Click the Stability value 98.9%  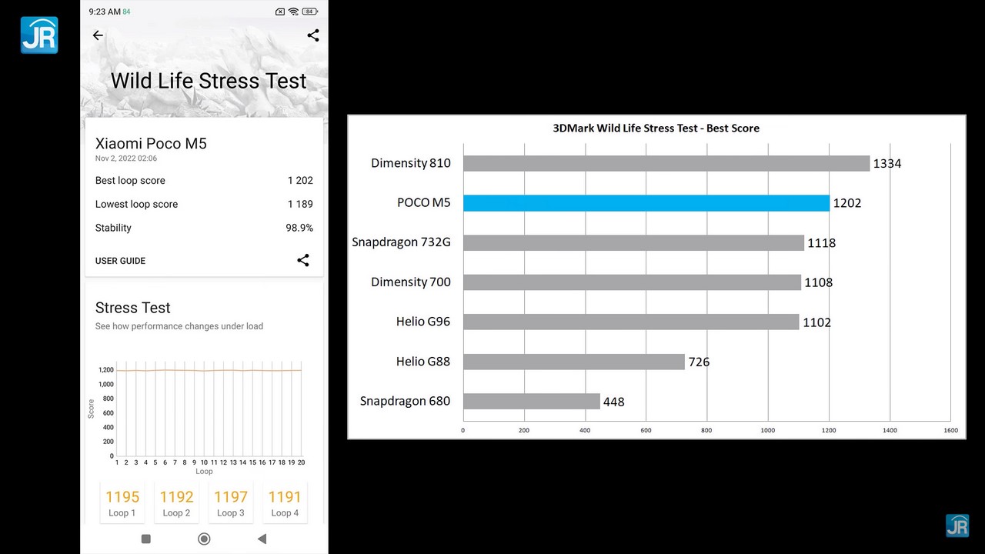coord(299,228)
